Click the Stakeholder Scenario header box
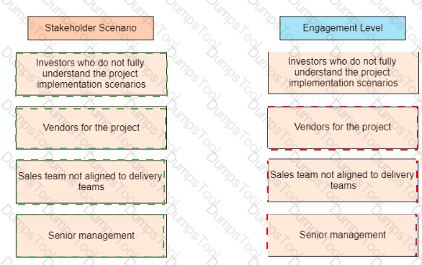The width and height of the screenshot is (422, 265). 91,28
